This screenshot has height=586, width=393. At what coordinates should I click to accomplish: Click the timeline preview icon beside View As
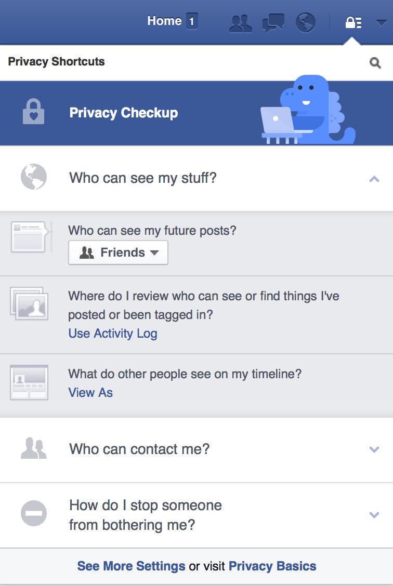[29, 382]
